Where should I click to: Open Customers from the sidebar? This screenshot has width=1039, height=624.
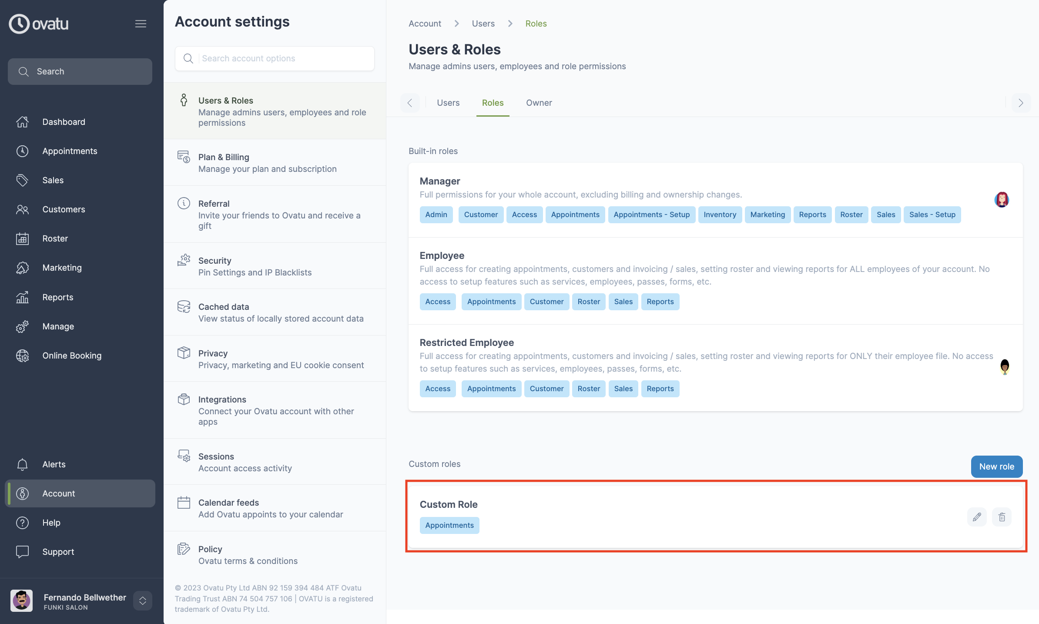64,209
